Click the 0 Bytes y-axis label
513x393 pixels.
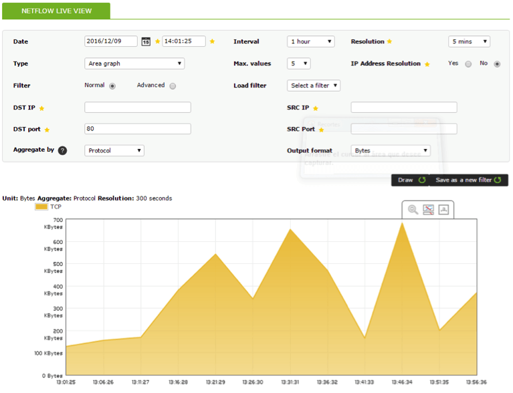pos(52,376)
